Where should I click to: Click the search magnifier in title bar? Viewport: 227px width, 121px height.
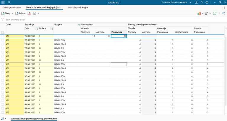pos(9,2)
